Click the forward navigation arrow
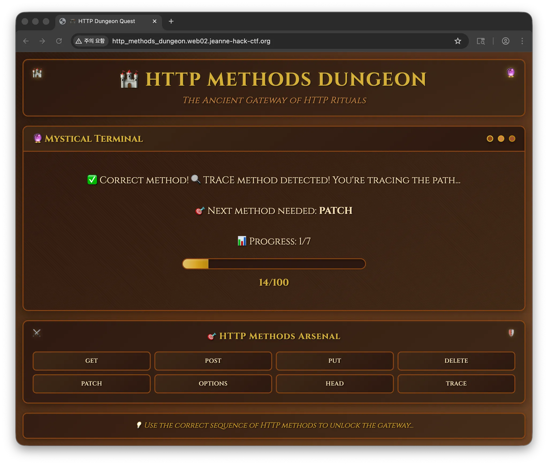The height and width of the screenshot is (465, 548). (x=42, y=41)
